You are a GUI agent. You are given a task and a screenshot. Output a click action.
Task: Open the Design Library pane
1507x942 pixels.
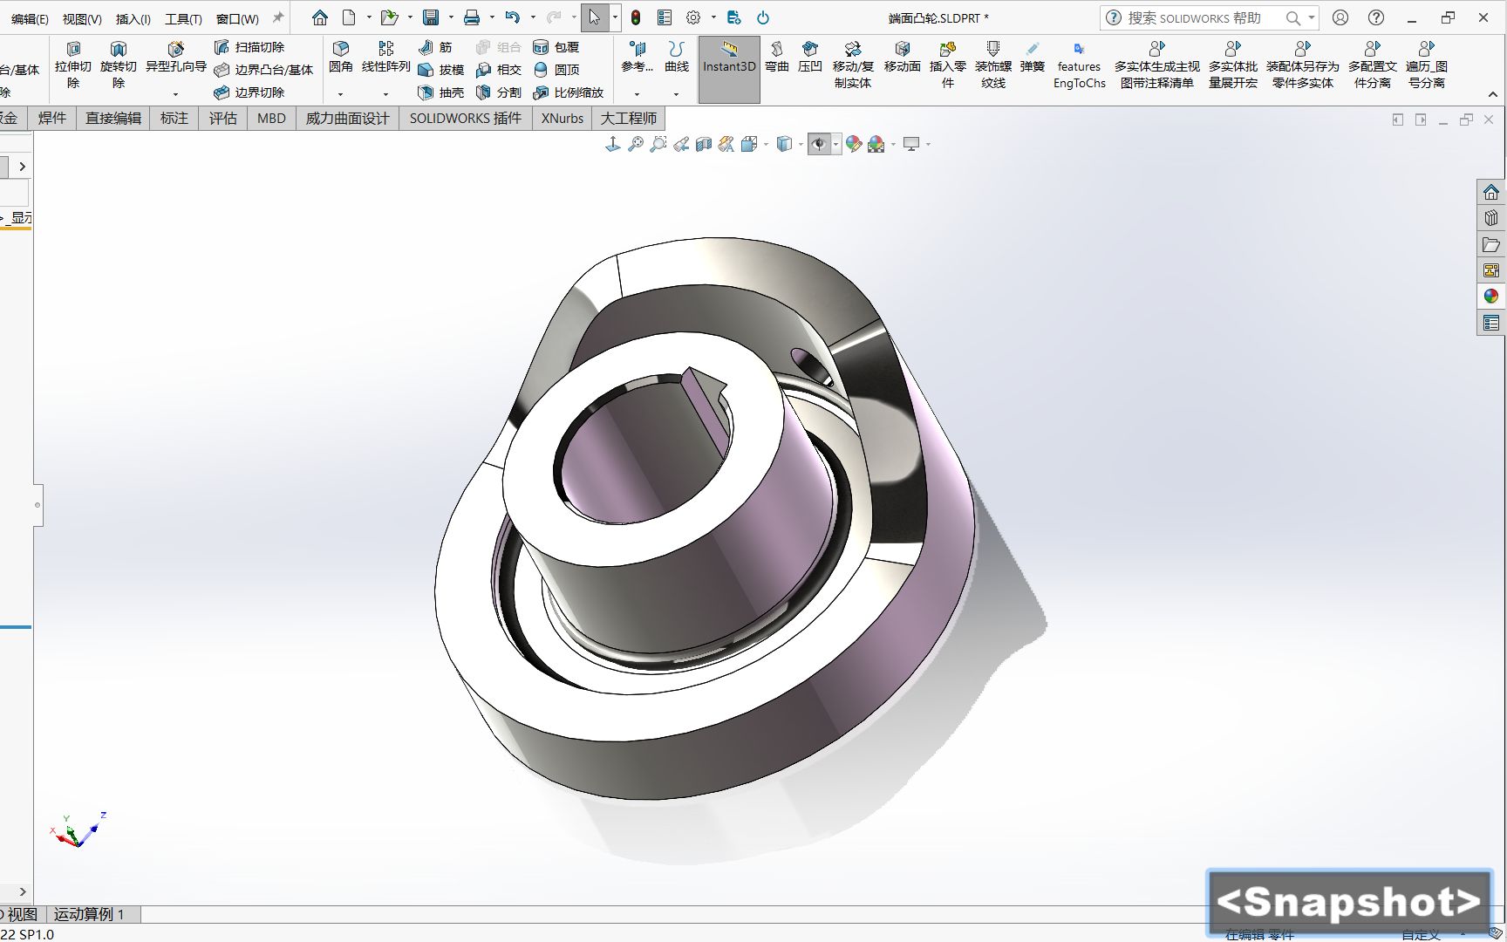[1492, 218]
